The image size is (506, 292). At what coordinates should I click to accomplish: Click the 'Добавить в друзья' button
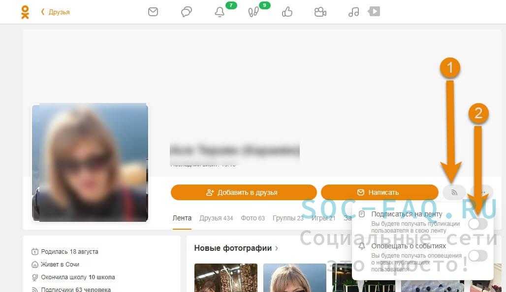coord(244,192)
